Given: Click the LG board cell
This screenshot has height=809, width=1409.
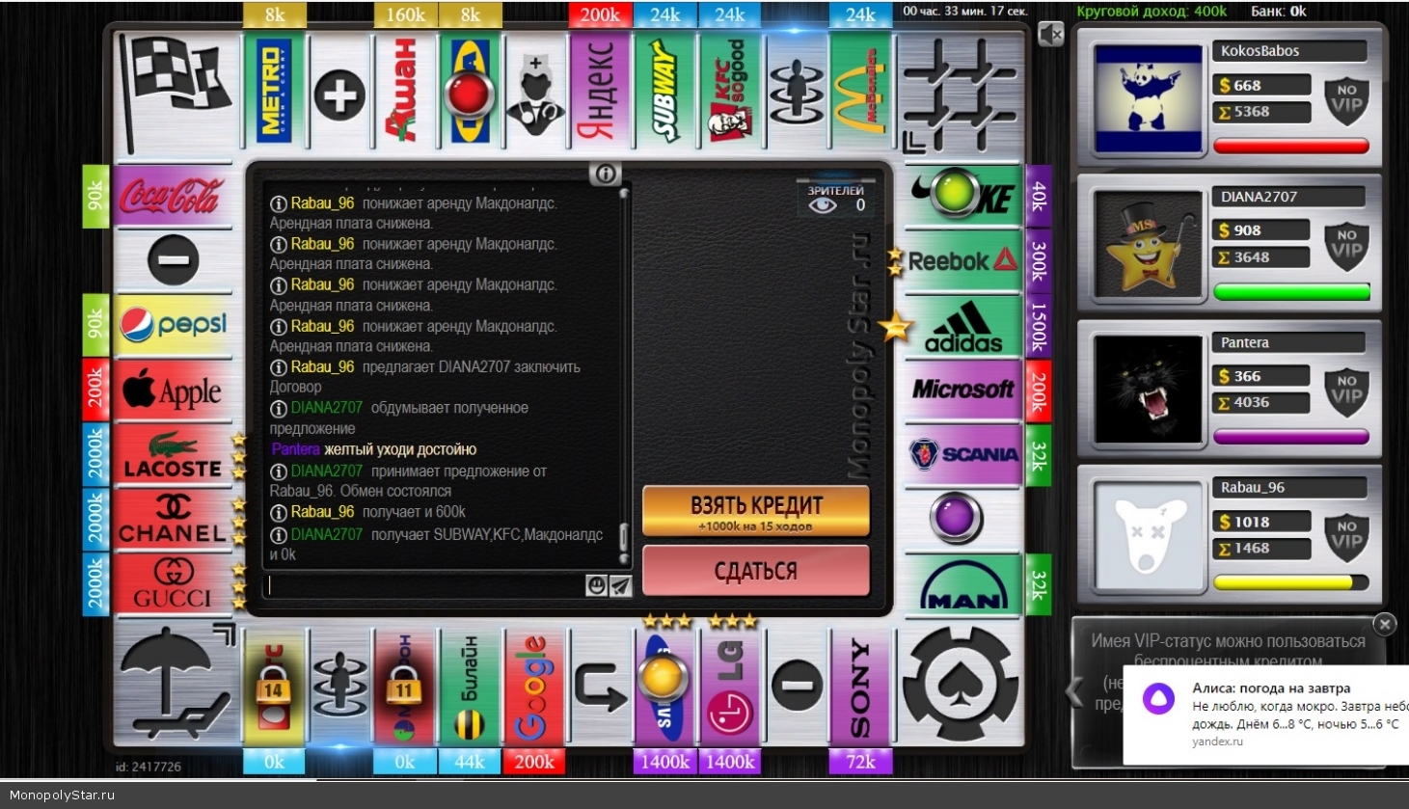Looking at the screenshot, I should click(x=730, y=688).
